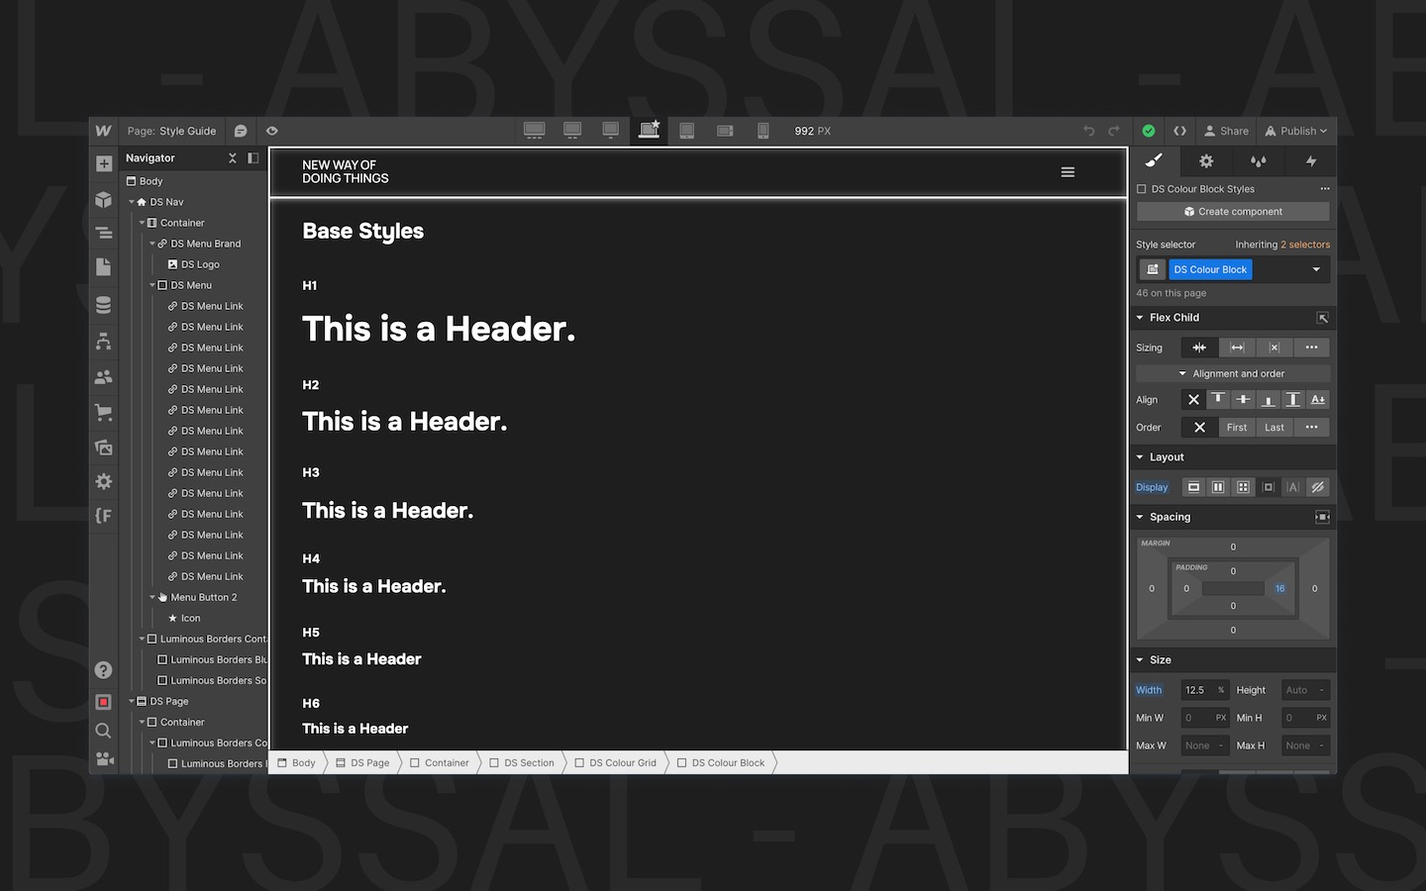Click the Share button

(1226, 130)
